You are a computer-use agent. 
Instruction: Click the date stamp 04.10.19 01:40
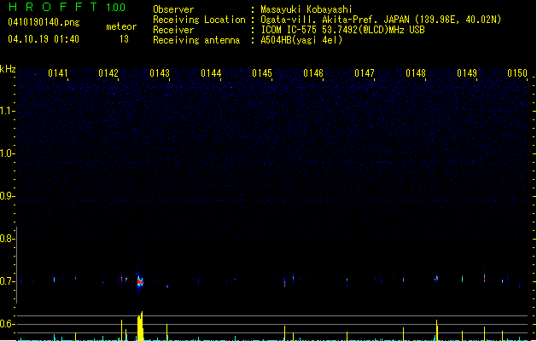tap(44, 39)
